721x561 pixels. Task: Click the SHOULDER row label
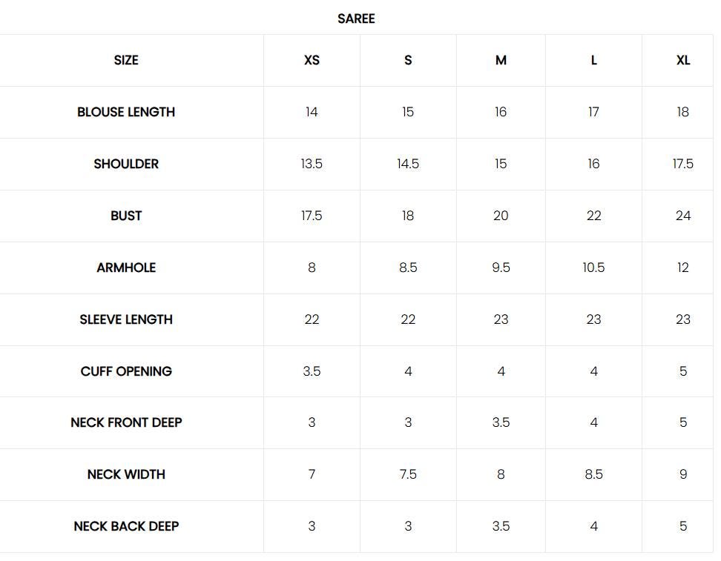pos(126,164)
